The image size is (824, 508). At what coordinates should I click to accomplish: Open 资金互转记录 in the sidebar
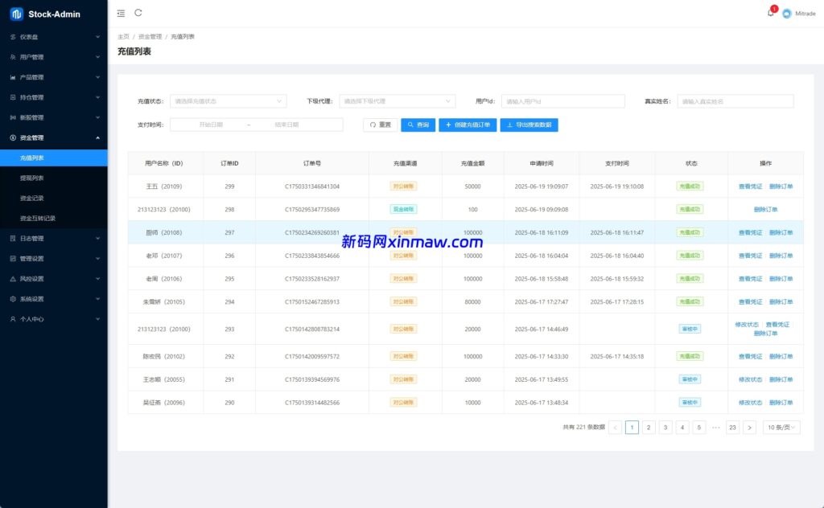click(38, 219)
